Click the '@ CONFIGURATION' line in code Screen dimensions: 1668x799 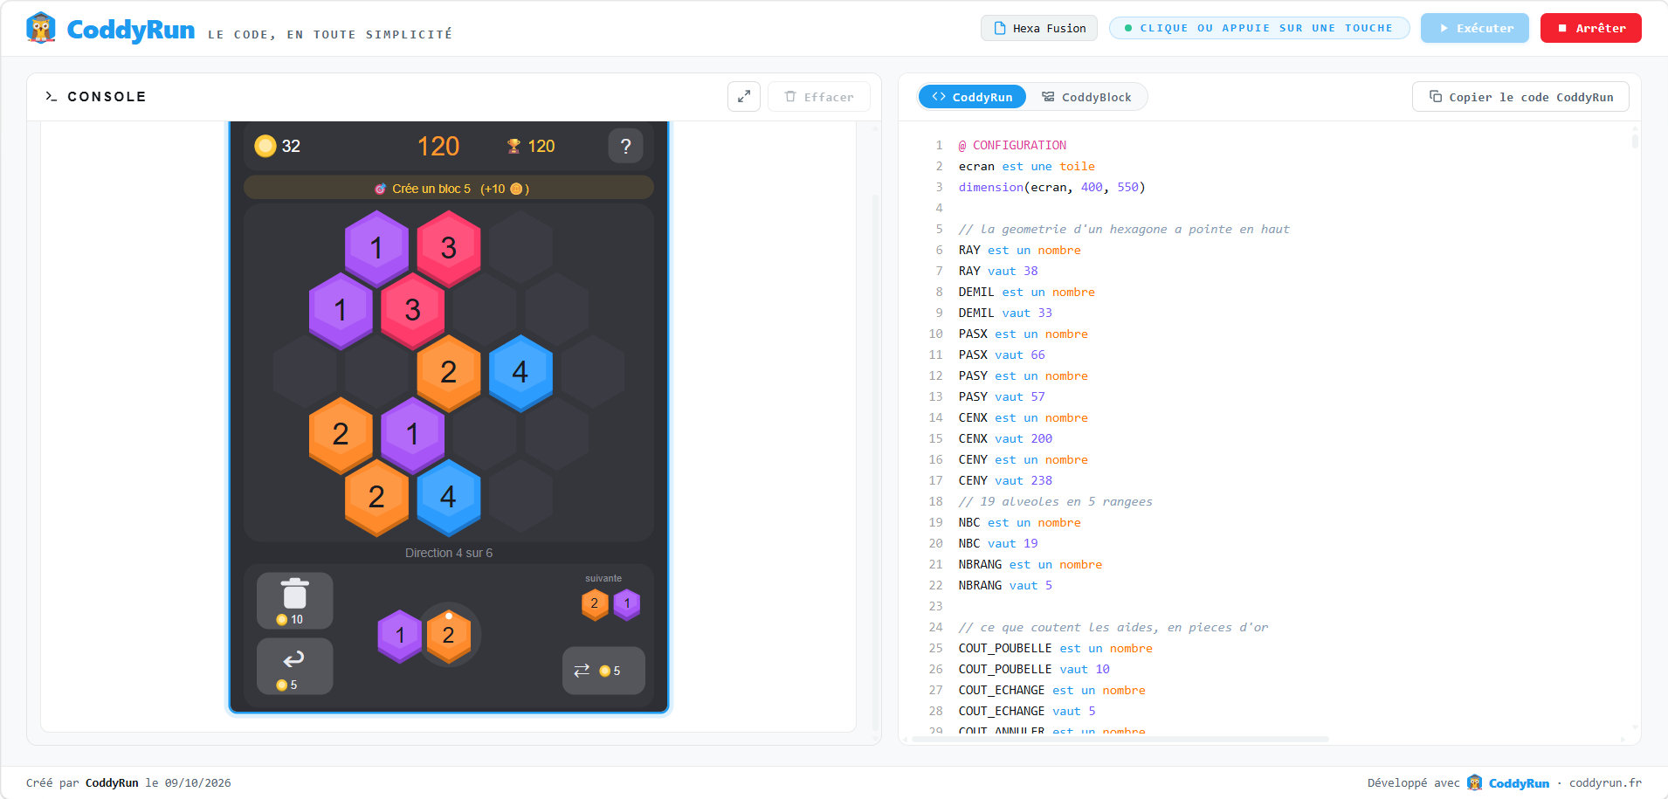[x=1012, y=145]
